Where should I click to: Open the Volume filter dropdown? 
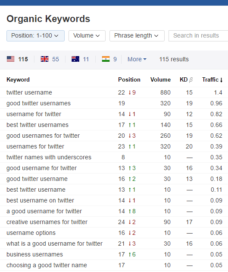tap(87, 36)
